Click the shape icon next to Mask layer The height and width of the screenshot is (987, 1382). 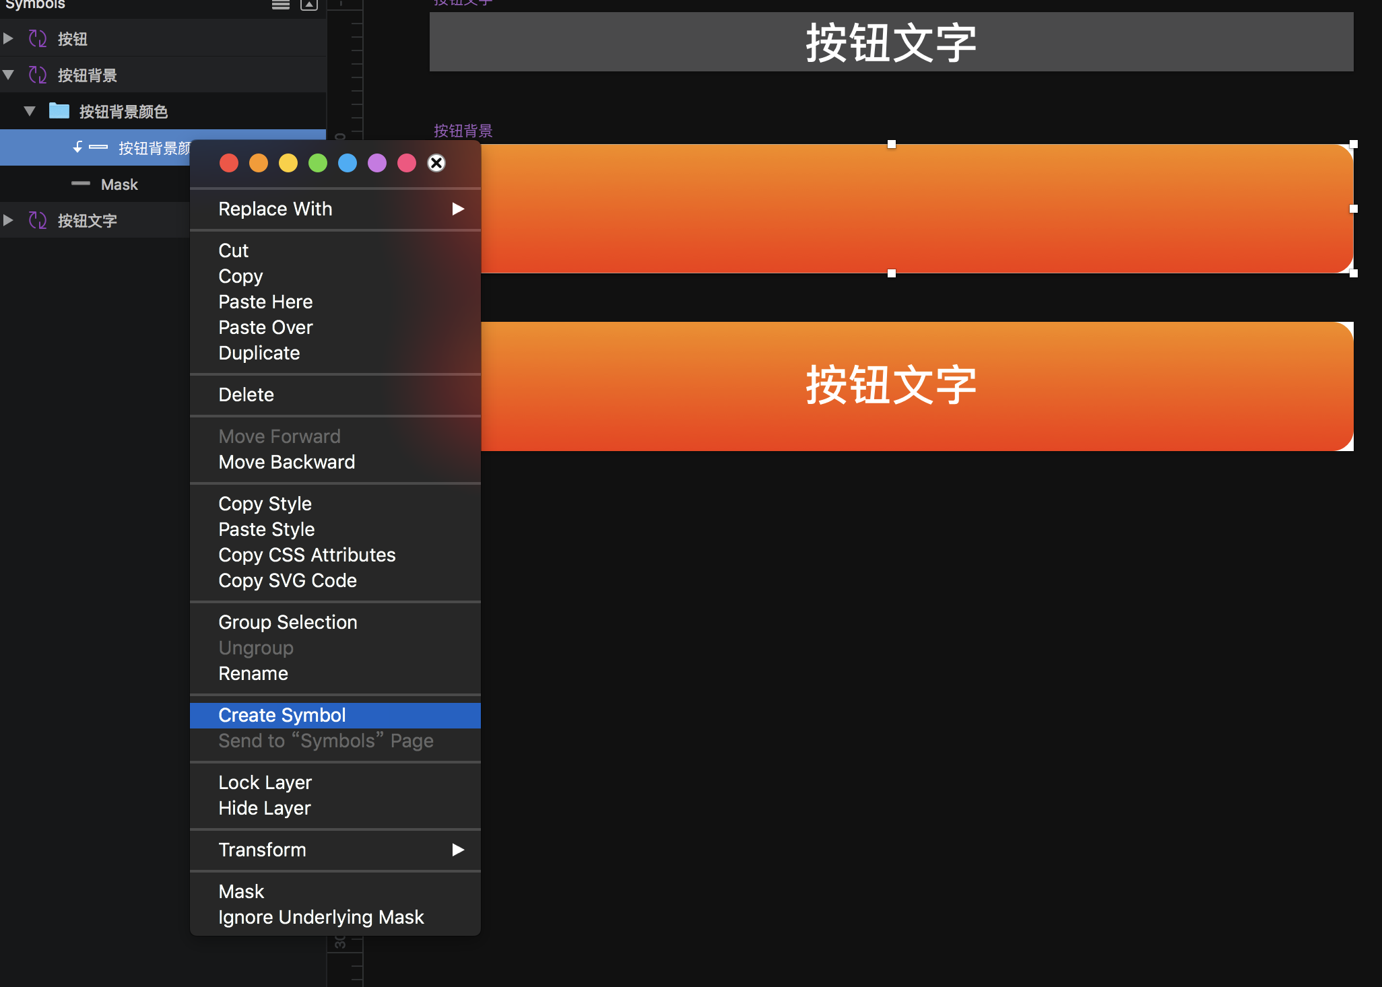pos(81,184)
